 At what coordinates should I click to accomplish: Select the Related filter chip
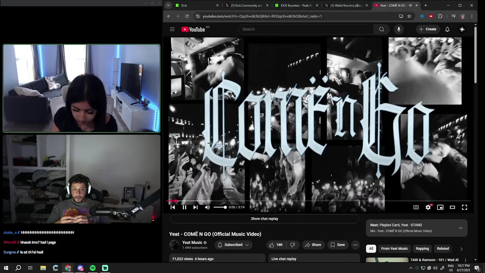click(x=443, y=249)
